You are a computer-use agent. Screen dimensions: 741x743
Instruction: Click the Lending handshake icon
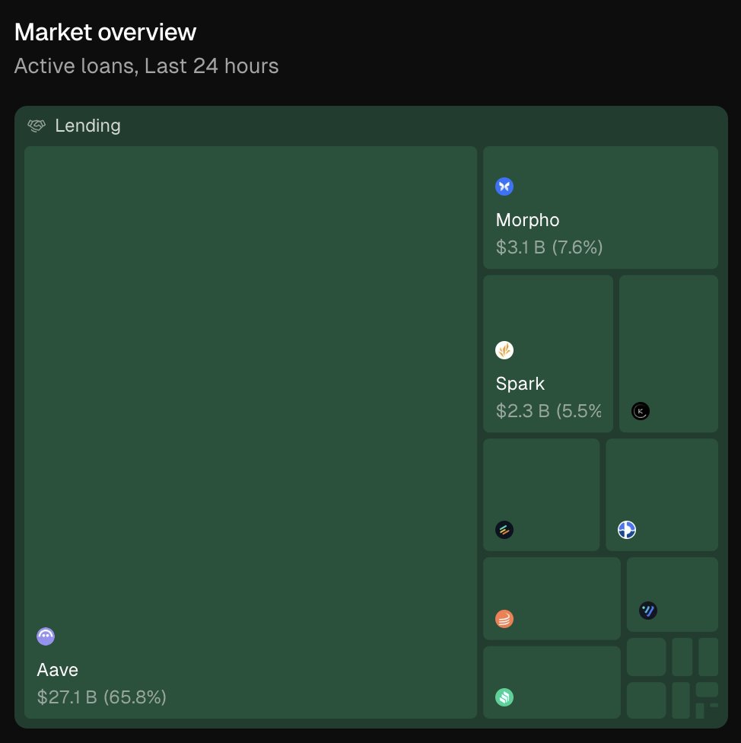[x=37, y=126]
